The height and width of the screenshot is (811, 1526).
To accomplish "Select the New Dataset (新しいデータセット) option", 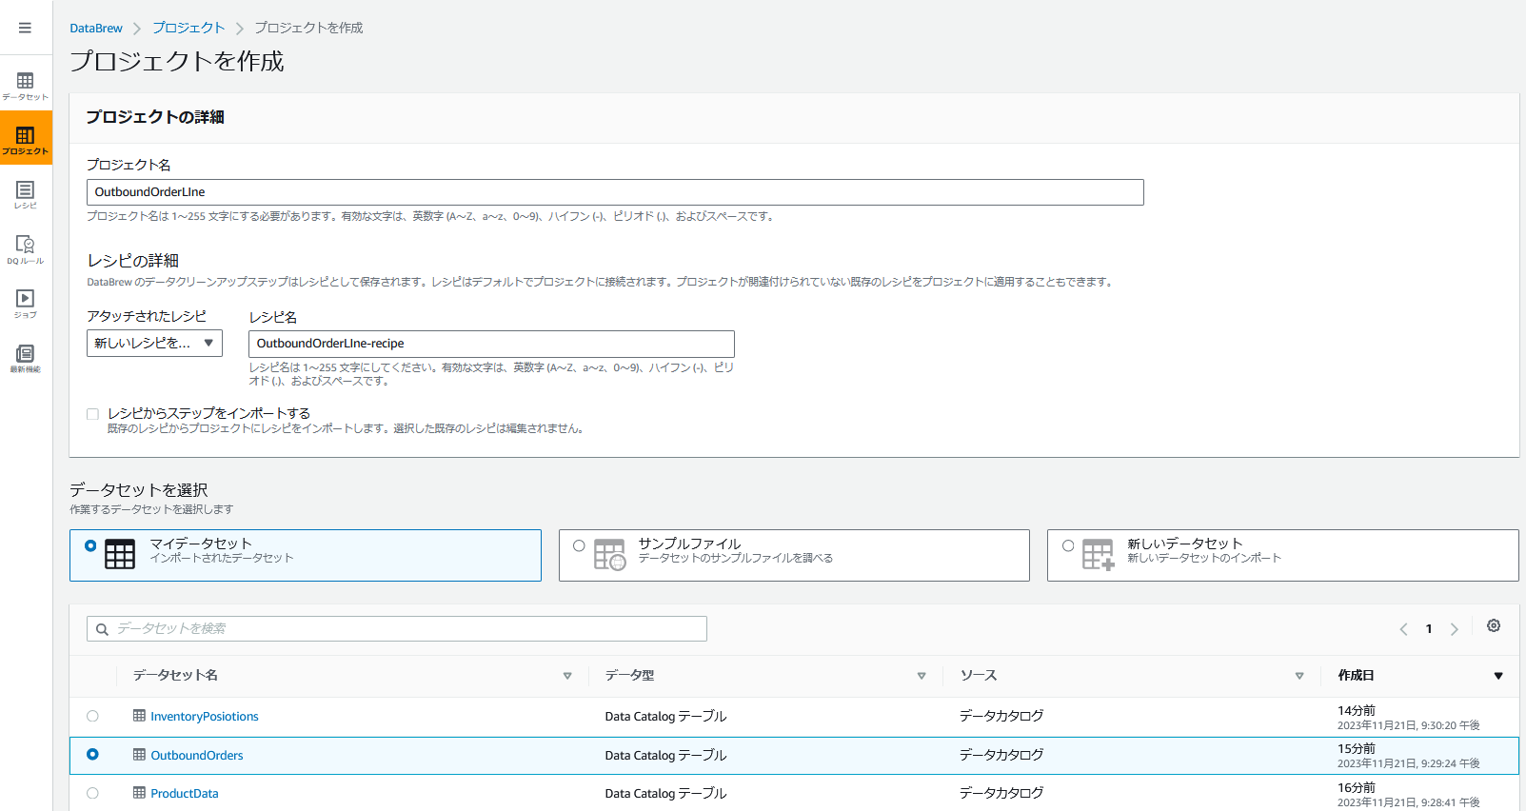I will click(x=1283, y=555).
